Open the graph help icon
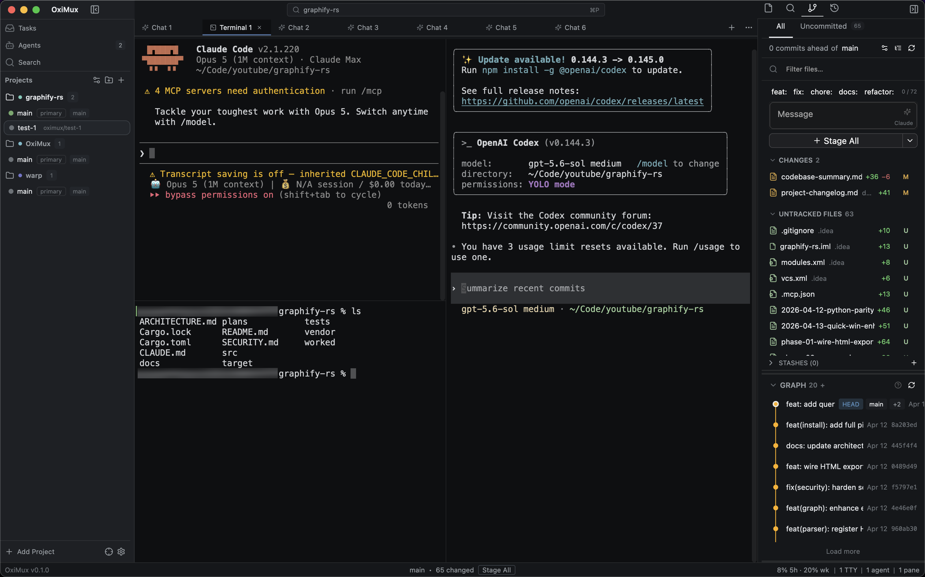The width and height of the screenshot is (925, 577). 898,385
